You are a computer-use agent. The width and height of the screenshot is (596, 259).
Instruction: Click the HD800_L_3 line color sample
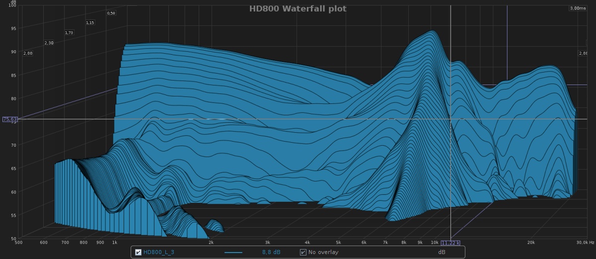tap(233, 252)
